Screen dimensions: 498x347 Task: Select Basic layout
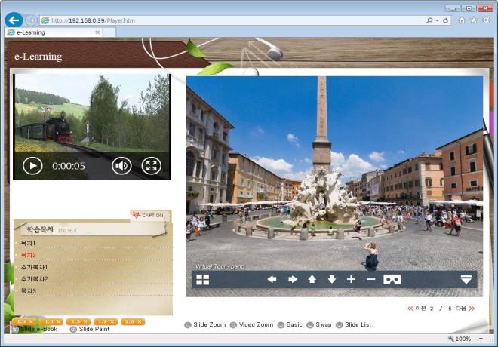pyautogui.click(x=290, y=325)
